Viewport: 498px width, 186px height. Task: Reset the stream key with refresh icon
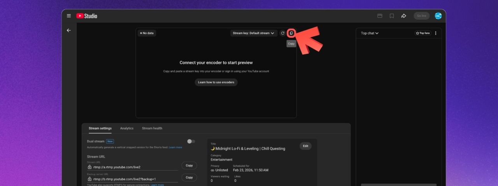283,33
